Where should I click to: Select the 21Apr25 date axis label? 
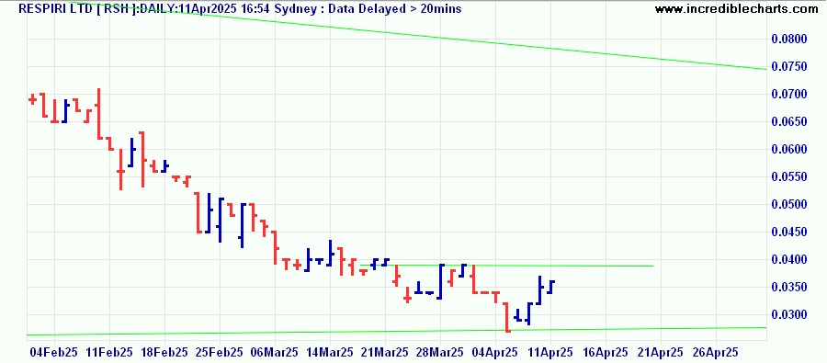[661, 352]
